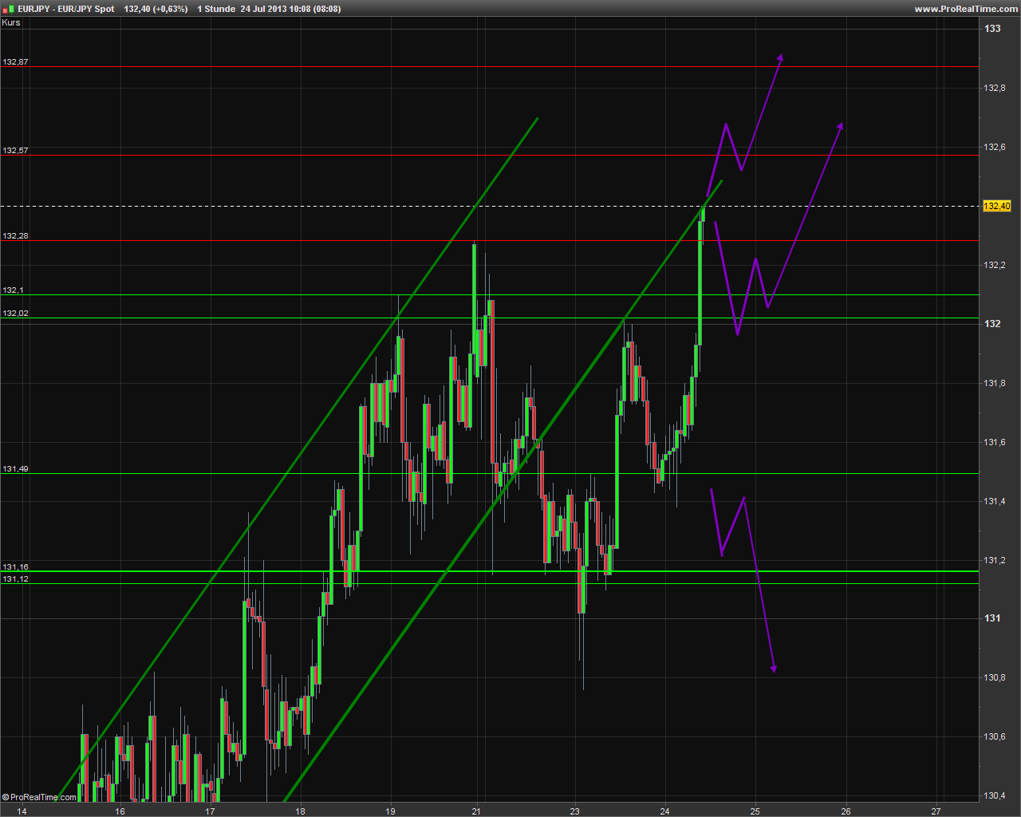Click the EURJPY - EUR/JPY Spot title

pyautogui.click(x=65, y=9)
